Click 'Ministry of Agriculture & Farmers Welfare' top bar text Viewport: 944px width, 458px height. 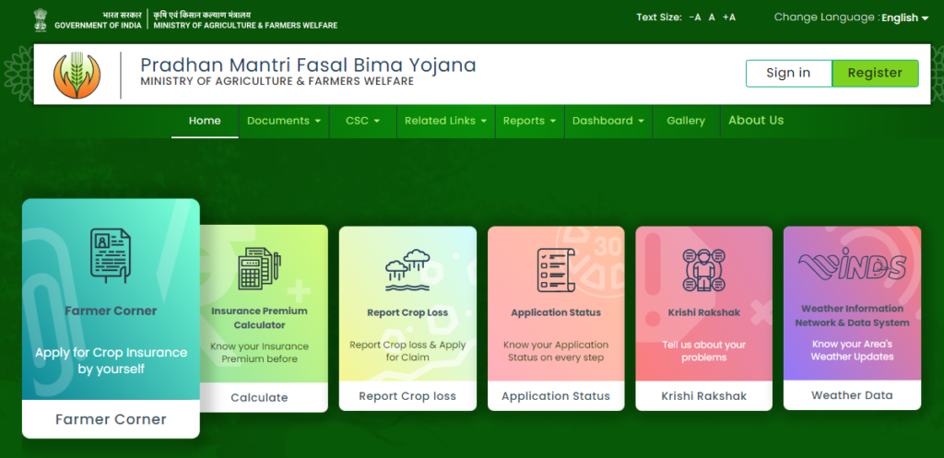pyautogui.click(x=245, y=25)
